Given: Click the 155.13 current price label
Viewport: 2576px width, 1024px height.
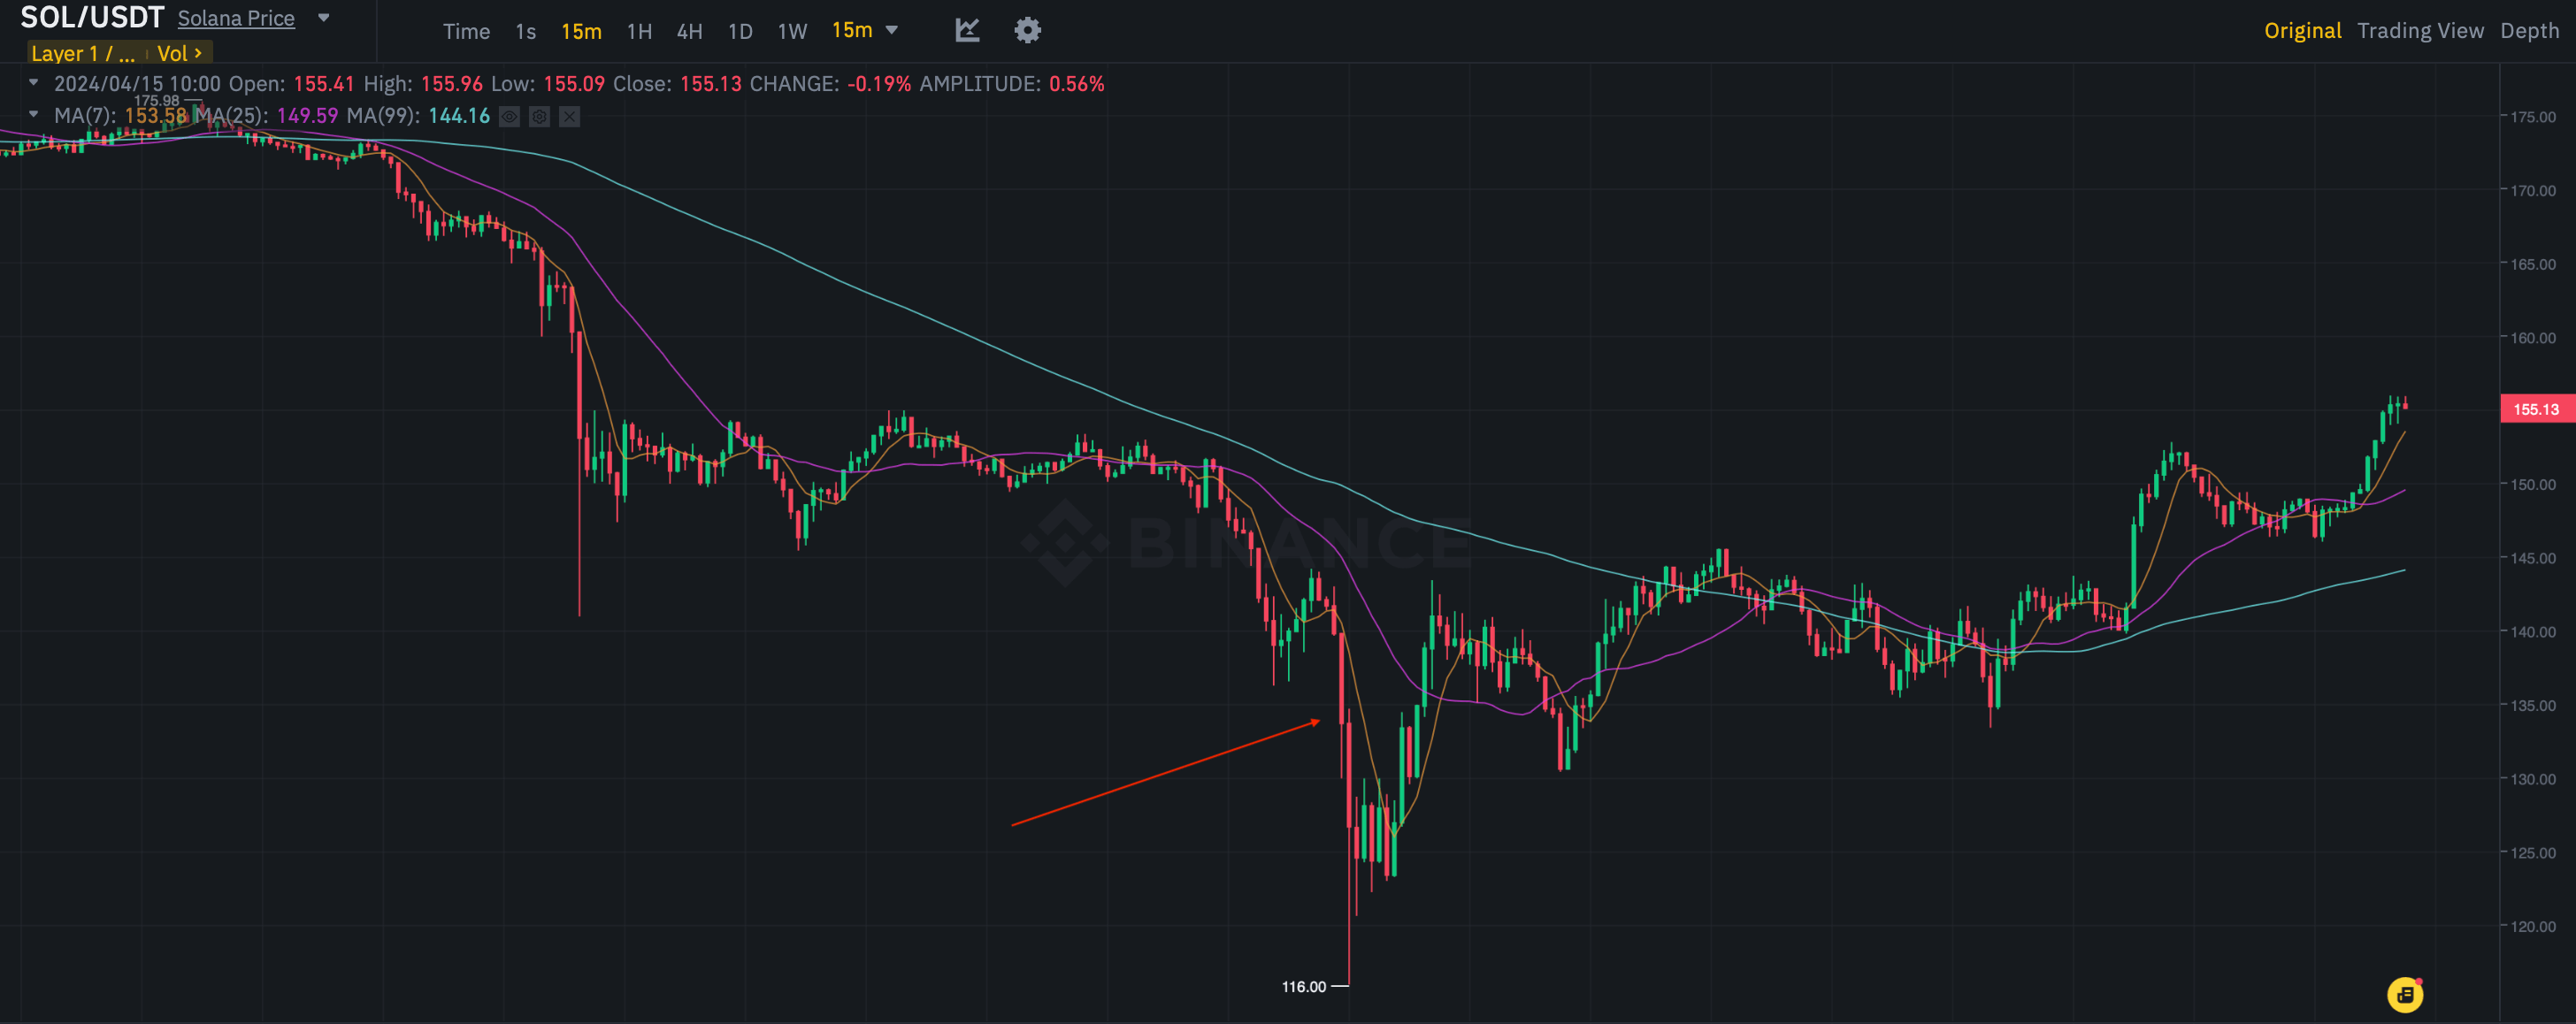Looking at the screenshot, I should pyautogui.click(x=2536, y=409).
